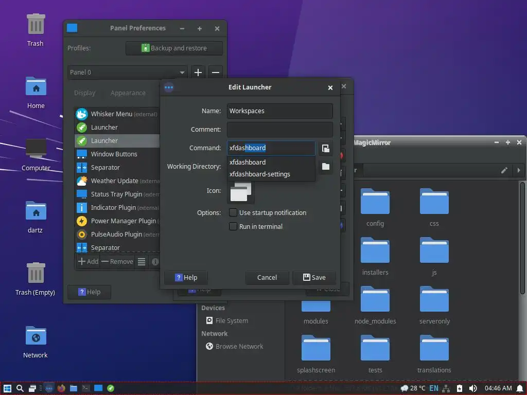Image resolution: width=527 pixels, height=395 pixels.
Task: Click the empty Comment field
Action: pyautogui.click(x=279, y=129)
